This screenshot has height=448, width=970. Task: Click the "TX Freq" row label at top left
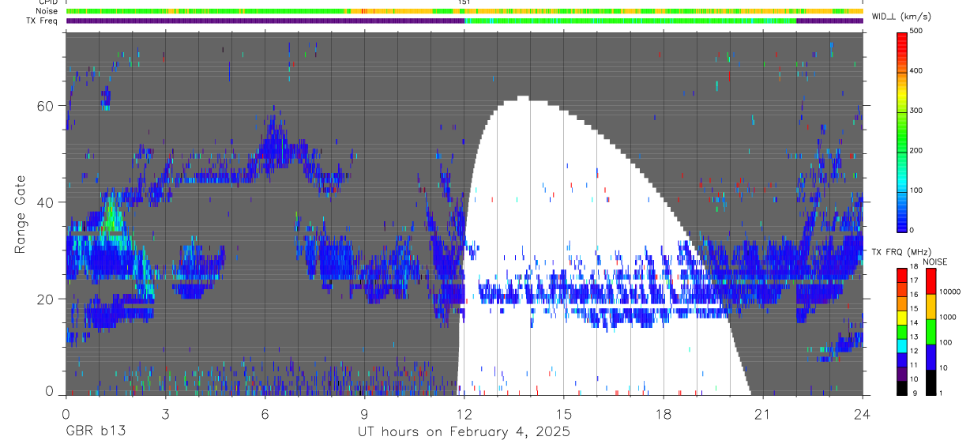43,21
